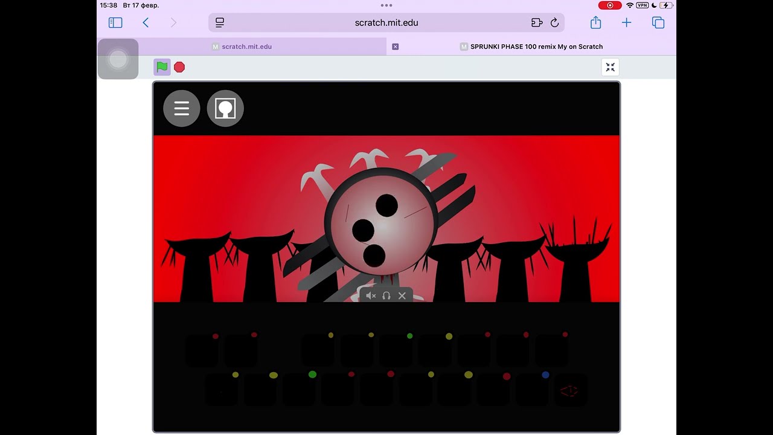Stop the project with the red stop sign
The height and width of the screenshot is (435, 773).
179,67
